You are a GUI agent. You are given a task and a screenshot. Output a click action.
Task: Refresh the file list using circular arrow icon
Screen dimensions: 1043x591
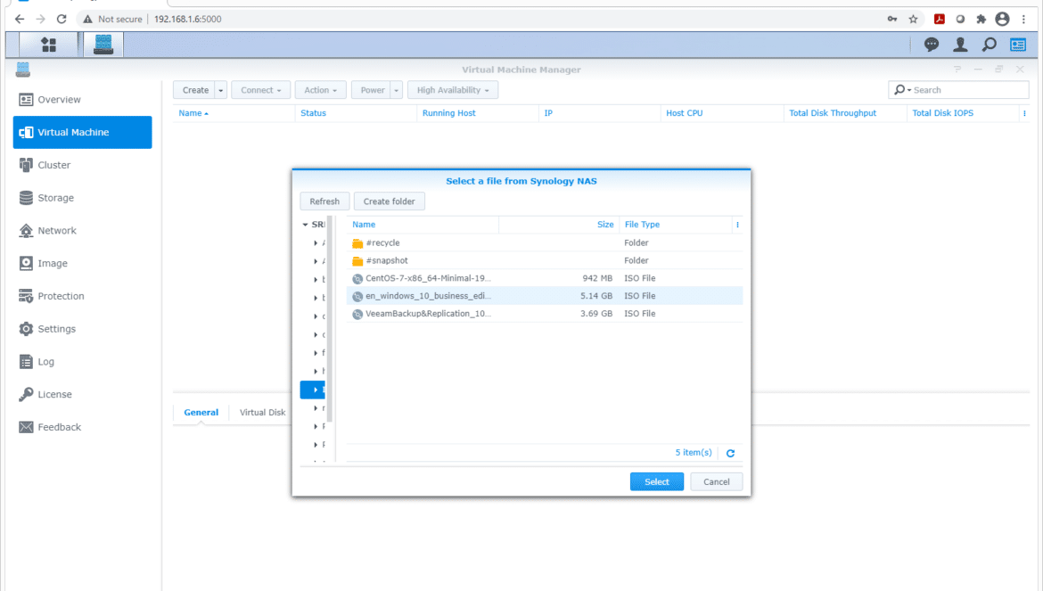pos(730,453)
